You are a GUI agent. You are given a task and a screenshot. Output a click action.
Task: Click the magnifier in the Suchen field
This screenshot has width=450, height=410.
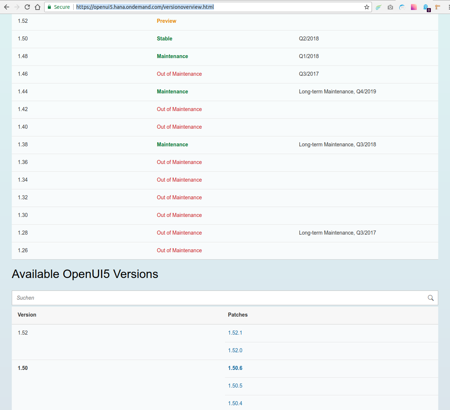pos(430,298)
